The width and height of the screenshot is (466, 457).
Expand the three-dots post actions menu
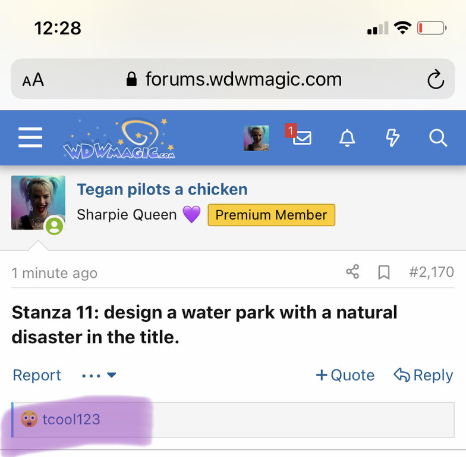[99, 375]
